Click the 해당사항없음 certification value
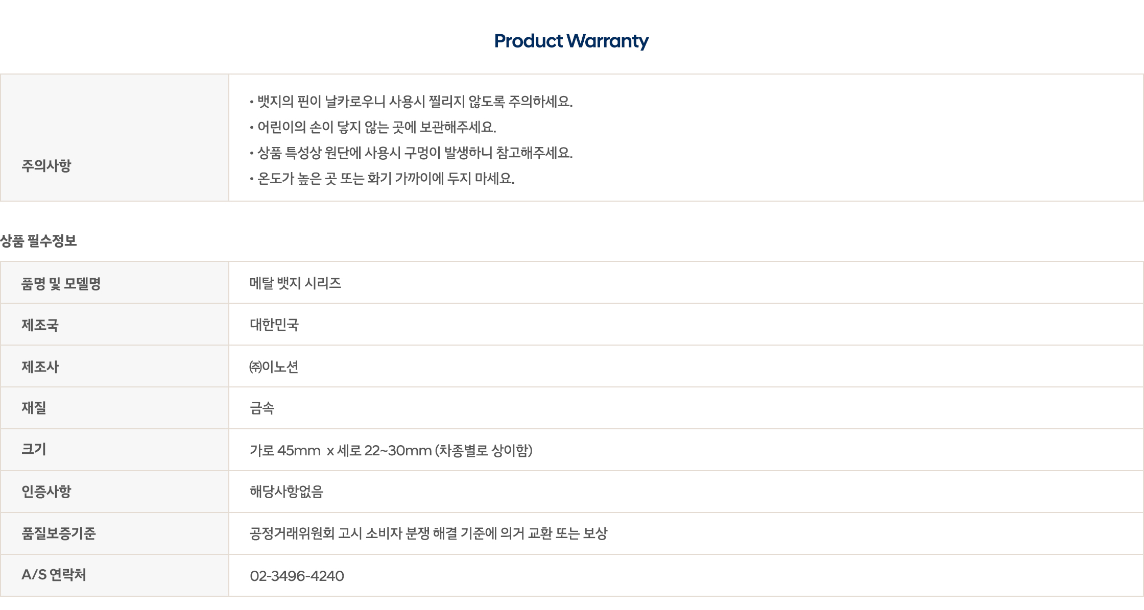The image size is (1144, 610). tap(287, 492)
